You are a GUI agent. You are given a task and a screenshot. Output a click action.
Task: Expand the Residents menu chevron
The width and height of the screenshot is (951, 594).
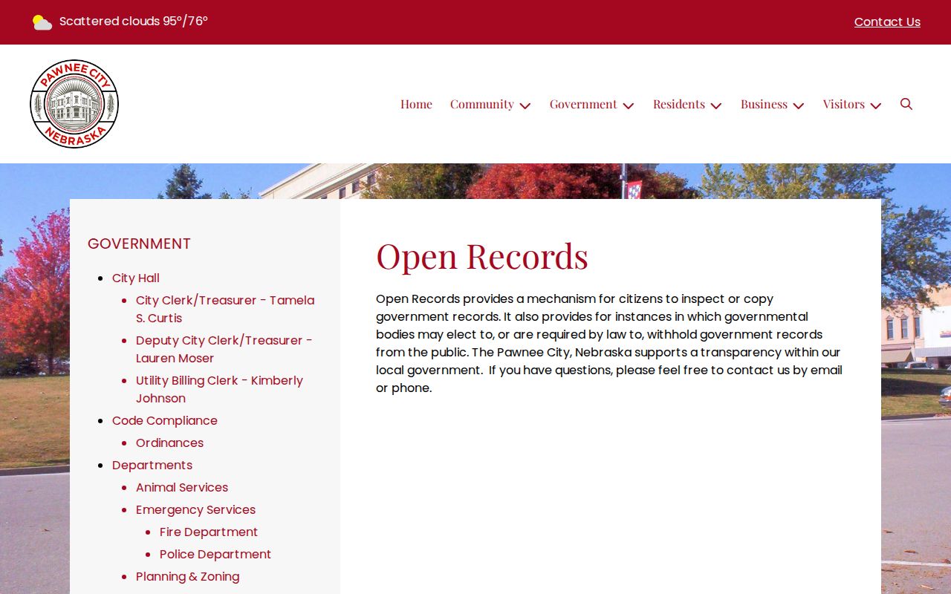click(716, 105)
